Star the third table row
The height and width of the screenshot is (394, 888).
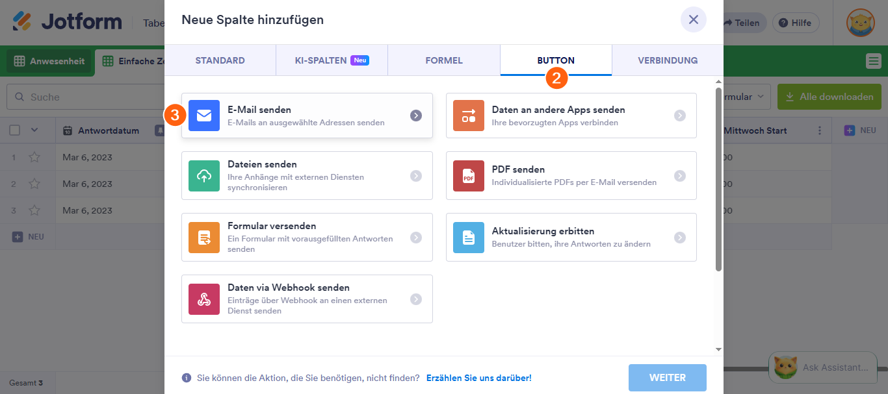(34, 210)
